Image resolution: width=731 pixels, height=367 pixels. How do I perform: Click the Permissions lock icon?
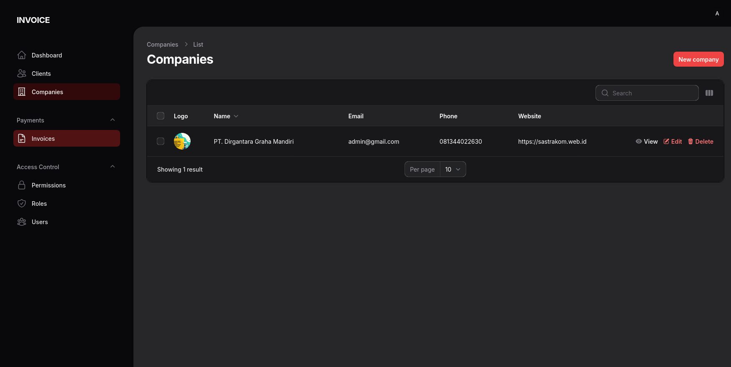[22, 185]
